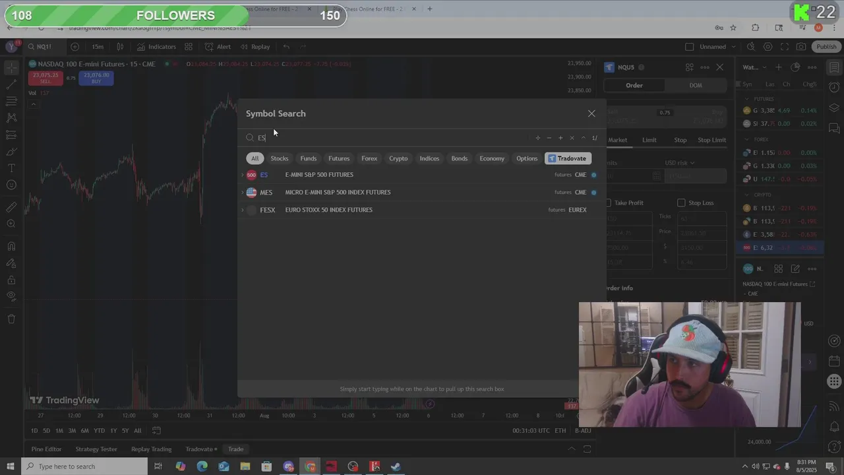Filter symbol results by Crypto

398,158
